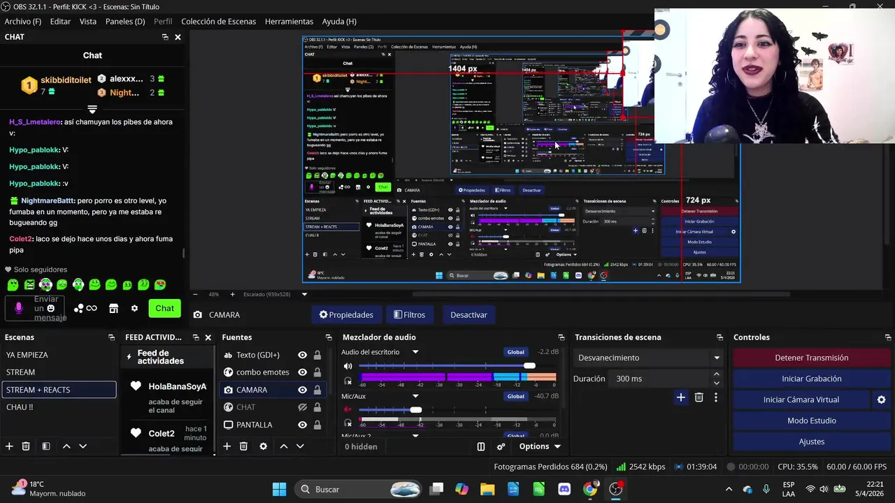Adjust Mic/Aux volume slider
This screenshot has width=895, height=503.
click(x=416, y=410)
